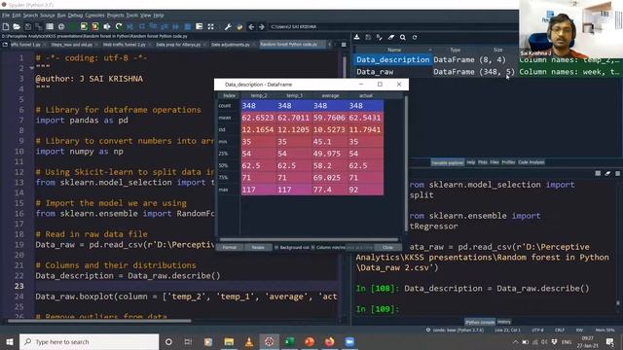Switch to the Profiler pane tab
The width and height of the screenshot is (623, 350).
point(508,162)
